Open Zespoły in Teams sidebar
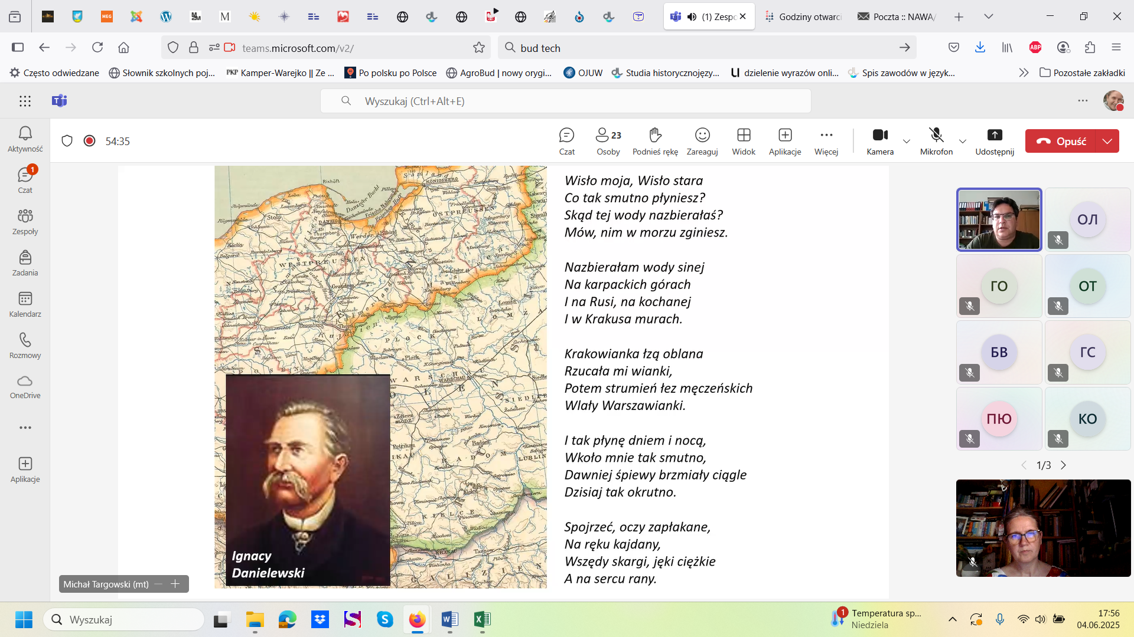The width and height of the screenshot is (1134, 637). point(25,222)
